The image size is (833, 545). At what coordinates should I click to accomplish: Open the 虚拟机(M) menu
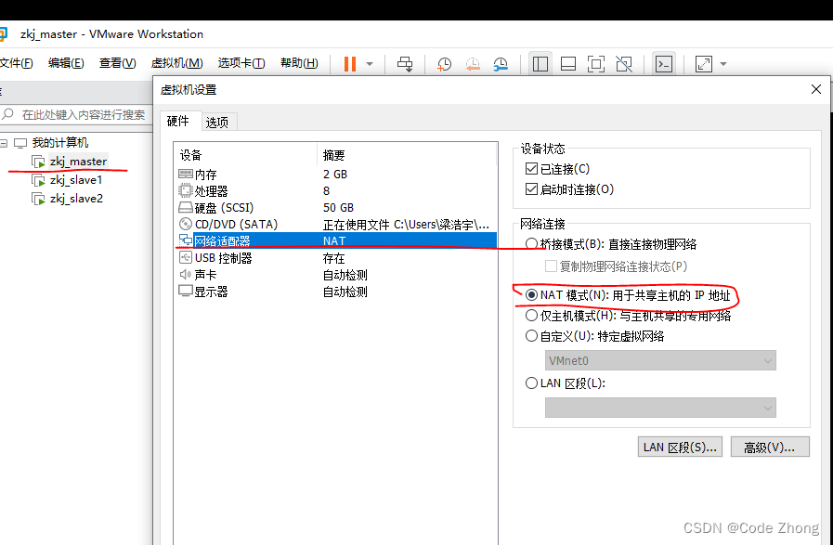point(176,63)
